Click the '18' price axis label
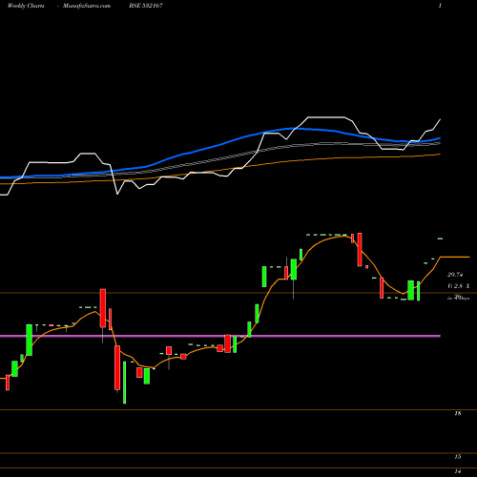Screen dimensions: 477x477 458,414
